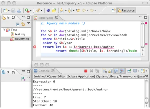This screenshot has width=150, height=109.
Task: Click the flashlight Search icon
Action: pyautogui.click(x=38, y=10)
